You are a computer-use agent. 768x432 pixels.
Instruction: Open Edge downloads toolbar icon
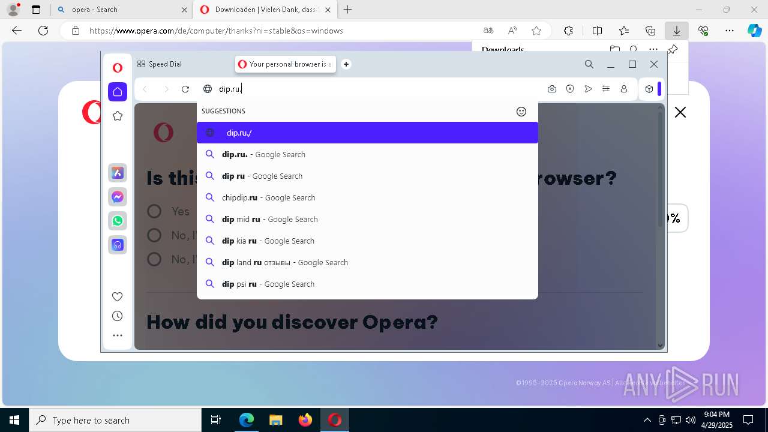[676, 31]
